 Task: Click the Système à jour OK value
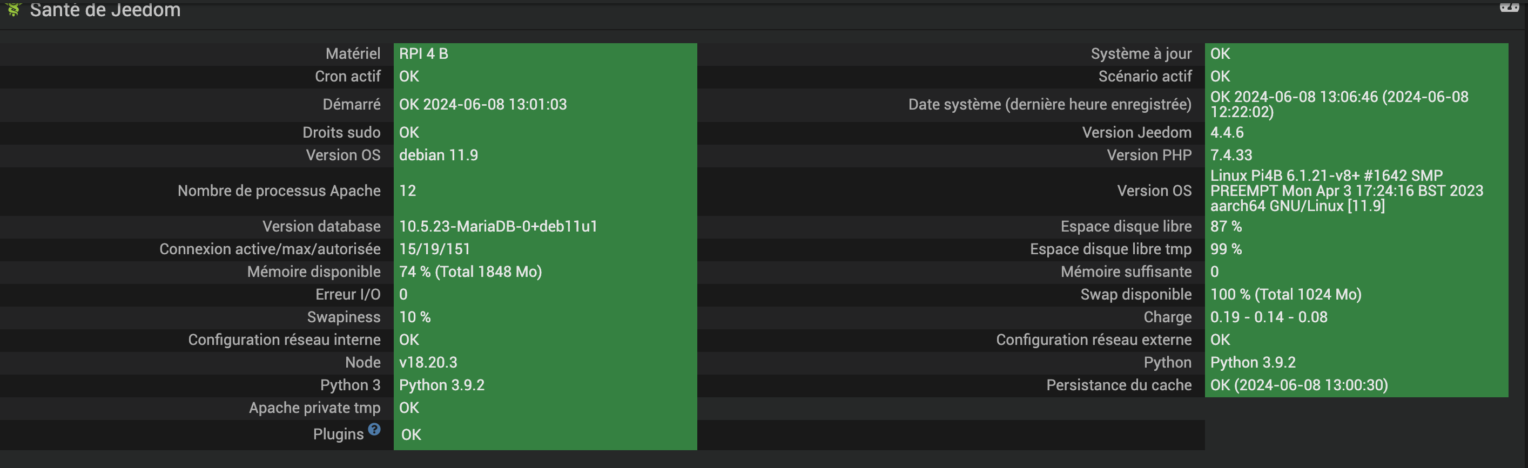click(x=1220, y=54)
